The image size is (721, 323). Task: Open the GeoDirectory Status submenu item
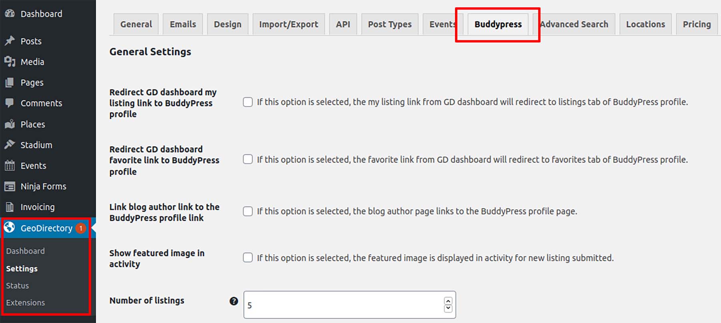click(x=17, y=286)
